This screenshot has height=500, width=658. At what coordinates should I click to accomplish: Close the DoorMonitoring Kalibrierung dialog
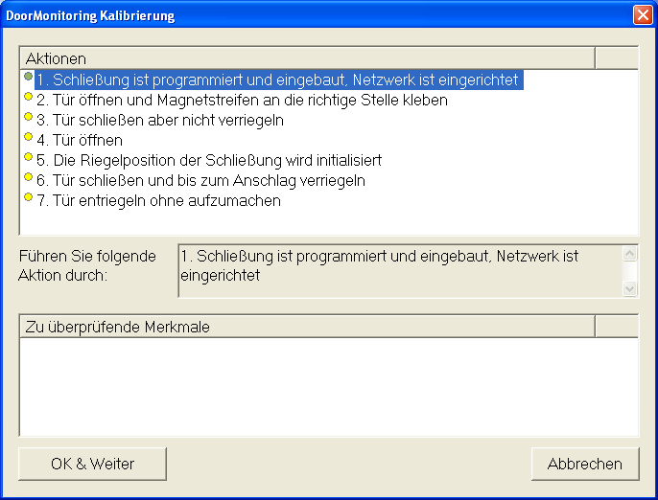(642, 15)
